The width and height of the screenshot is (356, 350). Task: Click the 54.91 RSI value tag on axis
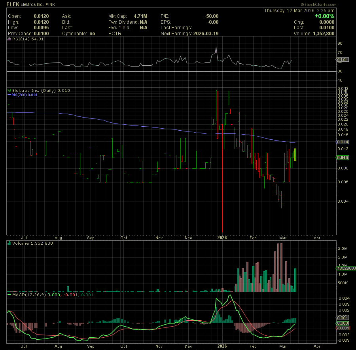[x=343, y=60]
